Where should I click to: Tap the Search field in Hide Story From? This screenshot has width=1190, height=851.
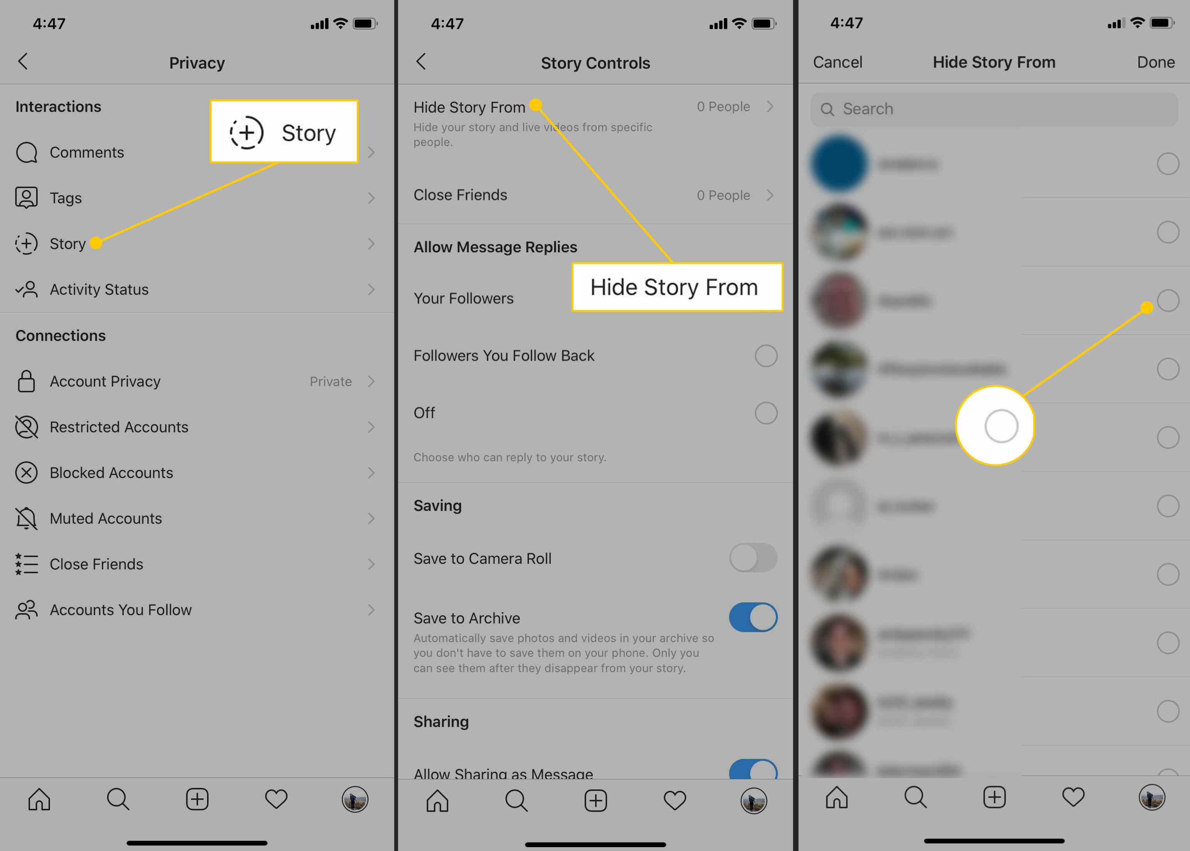point(993,108)
